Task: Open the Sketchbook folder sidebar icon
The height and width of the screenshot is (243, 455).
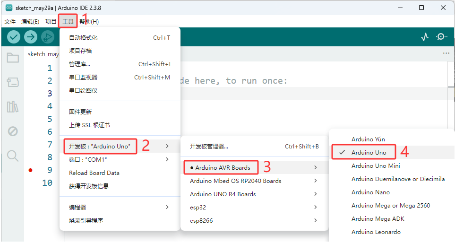Action: click(13, 58)
